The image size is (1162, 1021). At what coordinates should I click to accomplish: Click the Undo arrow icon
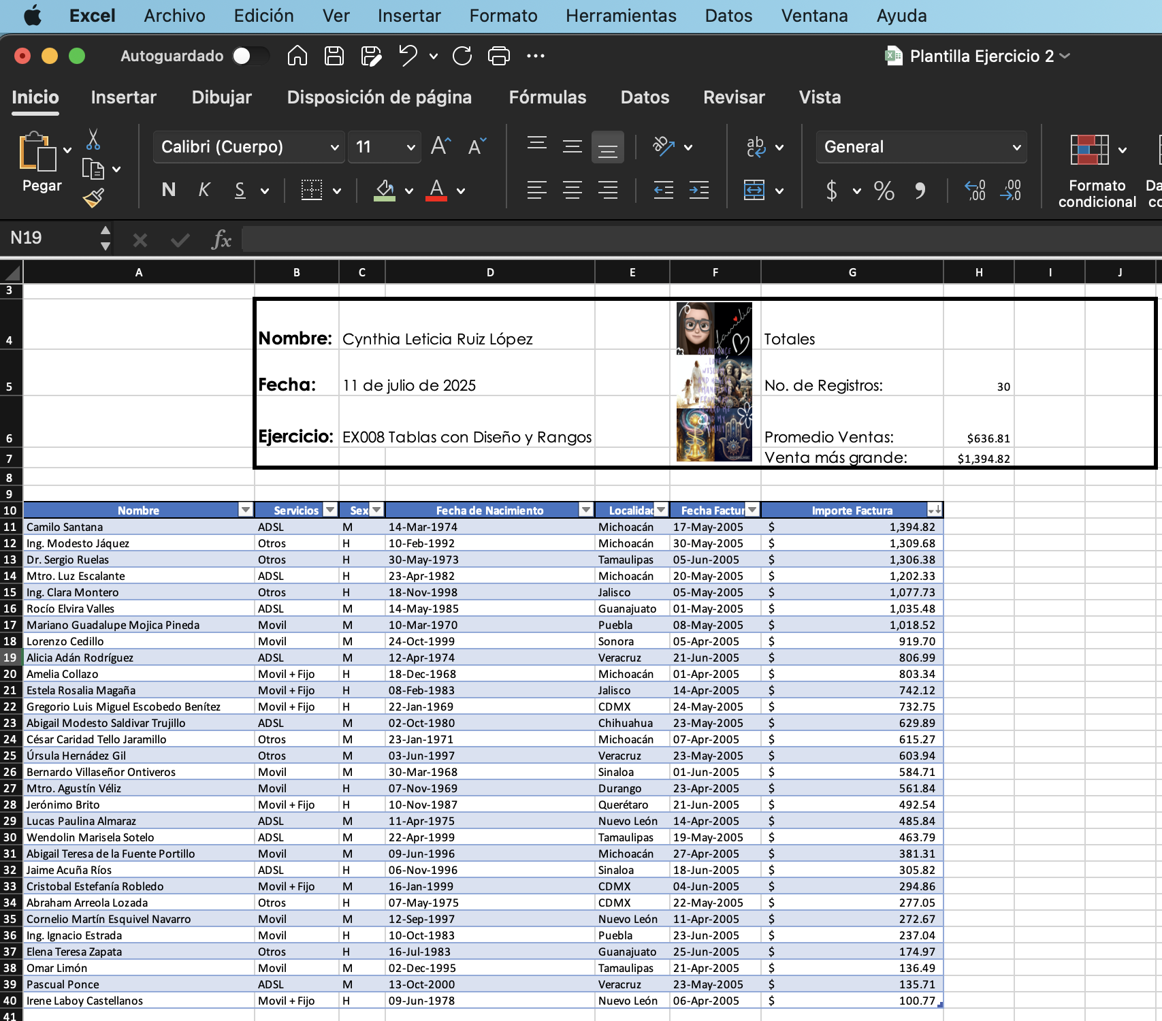[408, 56]
